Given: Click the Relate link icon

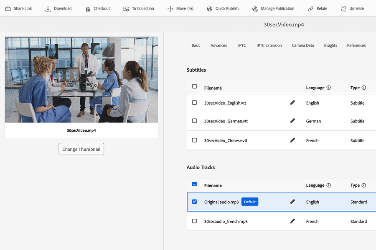Looking at the screenshot, I should (x=310, y=9).
